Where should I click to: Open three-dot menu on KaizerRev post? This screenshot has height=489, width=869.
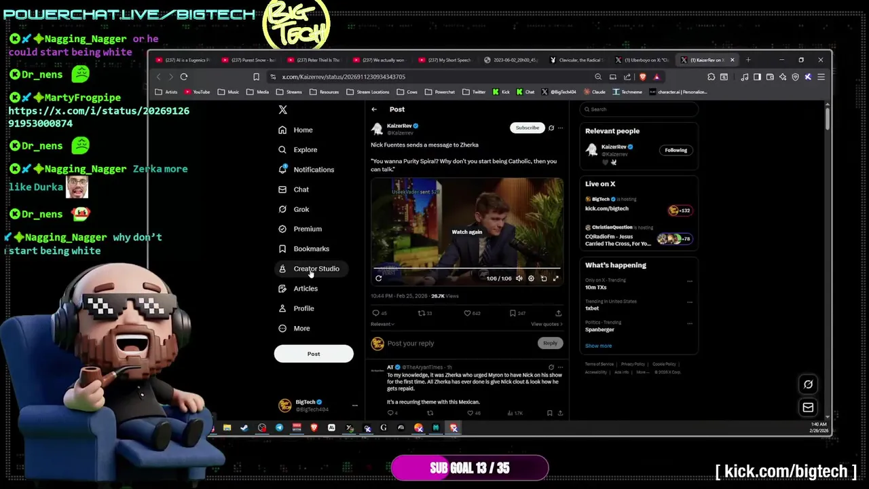560,128
